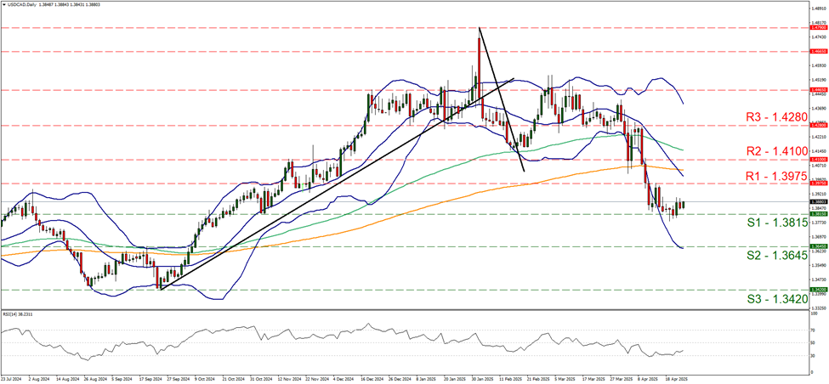Click the peak candle at 1.47900 high
Viewport: 829px width, 384px height.
[480, 51]
